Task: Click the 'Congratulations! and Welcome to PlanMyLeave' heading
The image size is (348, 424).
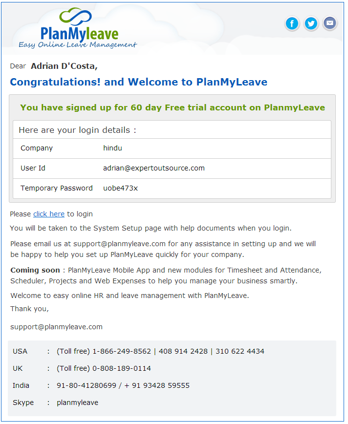Action: 138,82
